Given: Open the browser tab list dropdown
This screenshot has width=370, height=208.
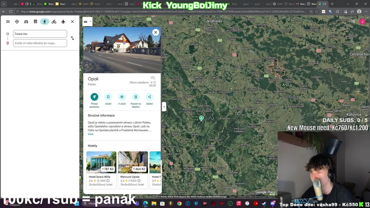Looking at the screenshot, I should pyautogui.click(x=3, y=4).
